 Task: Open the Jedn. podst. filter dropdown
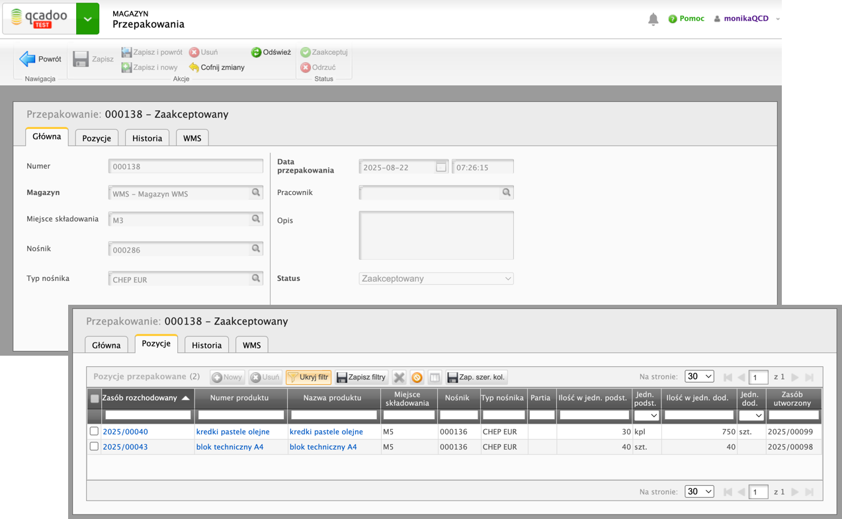point(646,415)
